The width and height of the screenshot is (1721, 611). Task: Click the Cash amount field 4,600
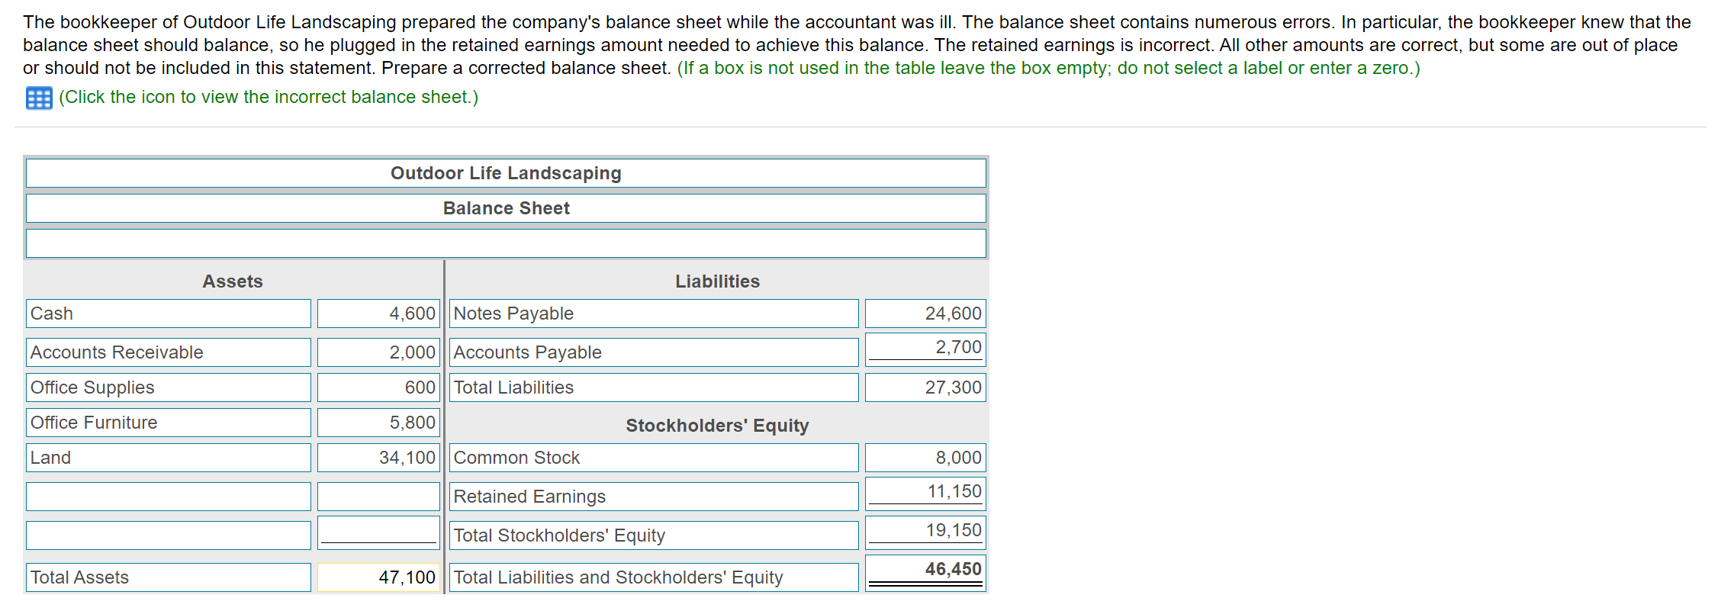pos(378,314)
